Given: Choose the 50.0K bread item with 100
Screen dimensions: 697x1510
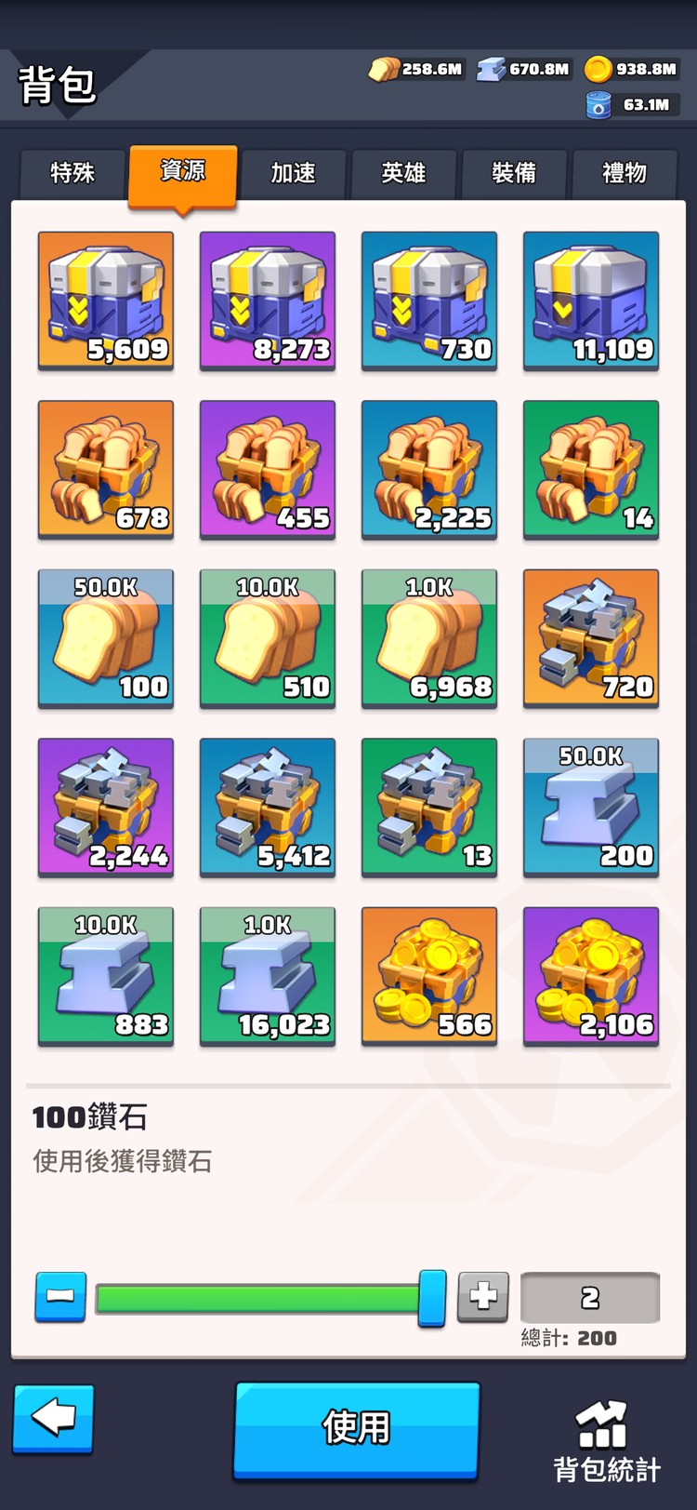Looking at the screenshot, I should 106,638.
